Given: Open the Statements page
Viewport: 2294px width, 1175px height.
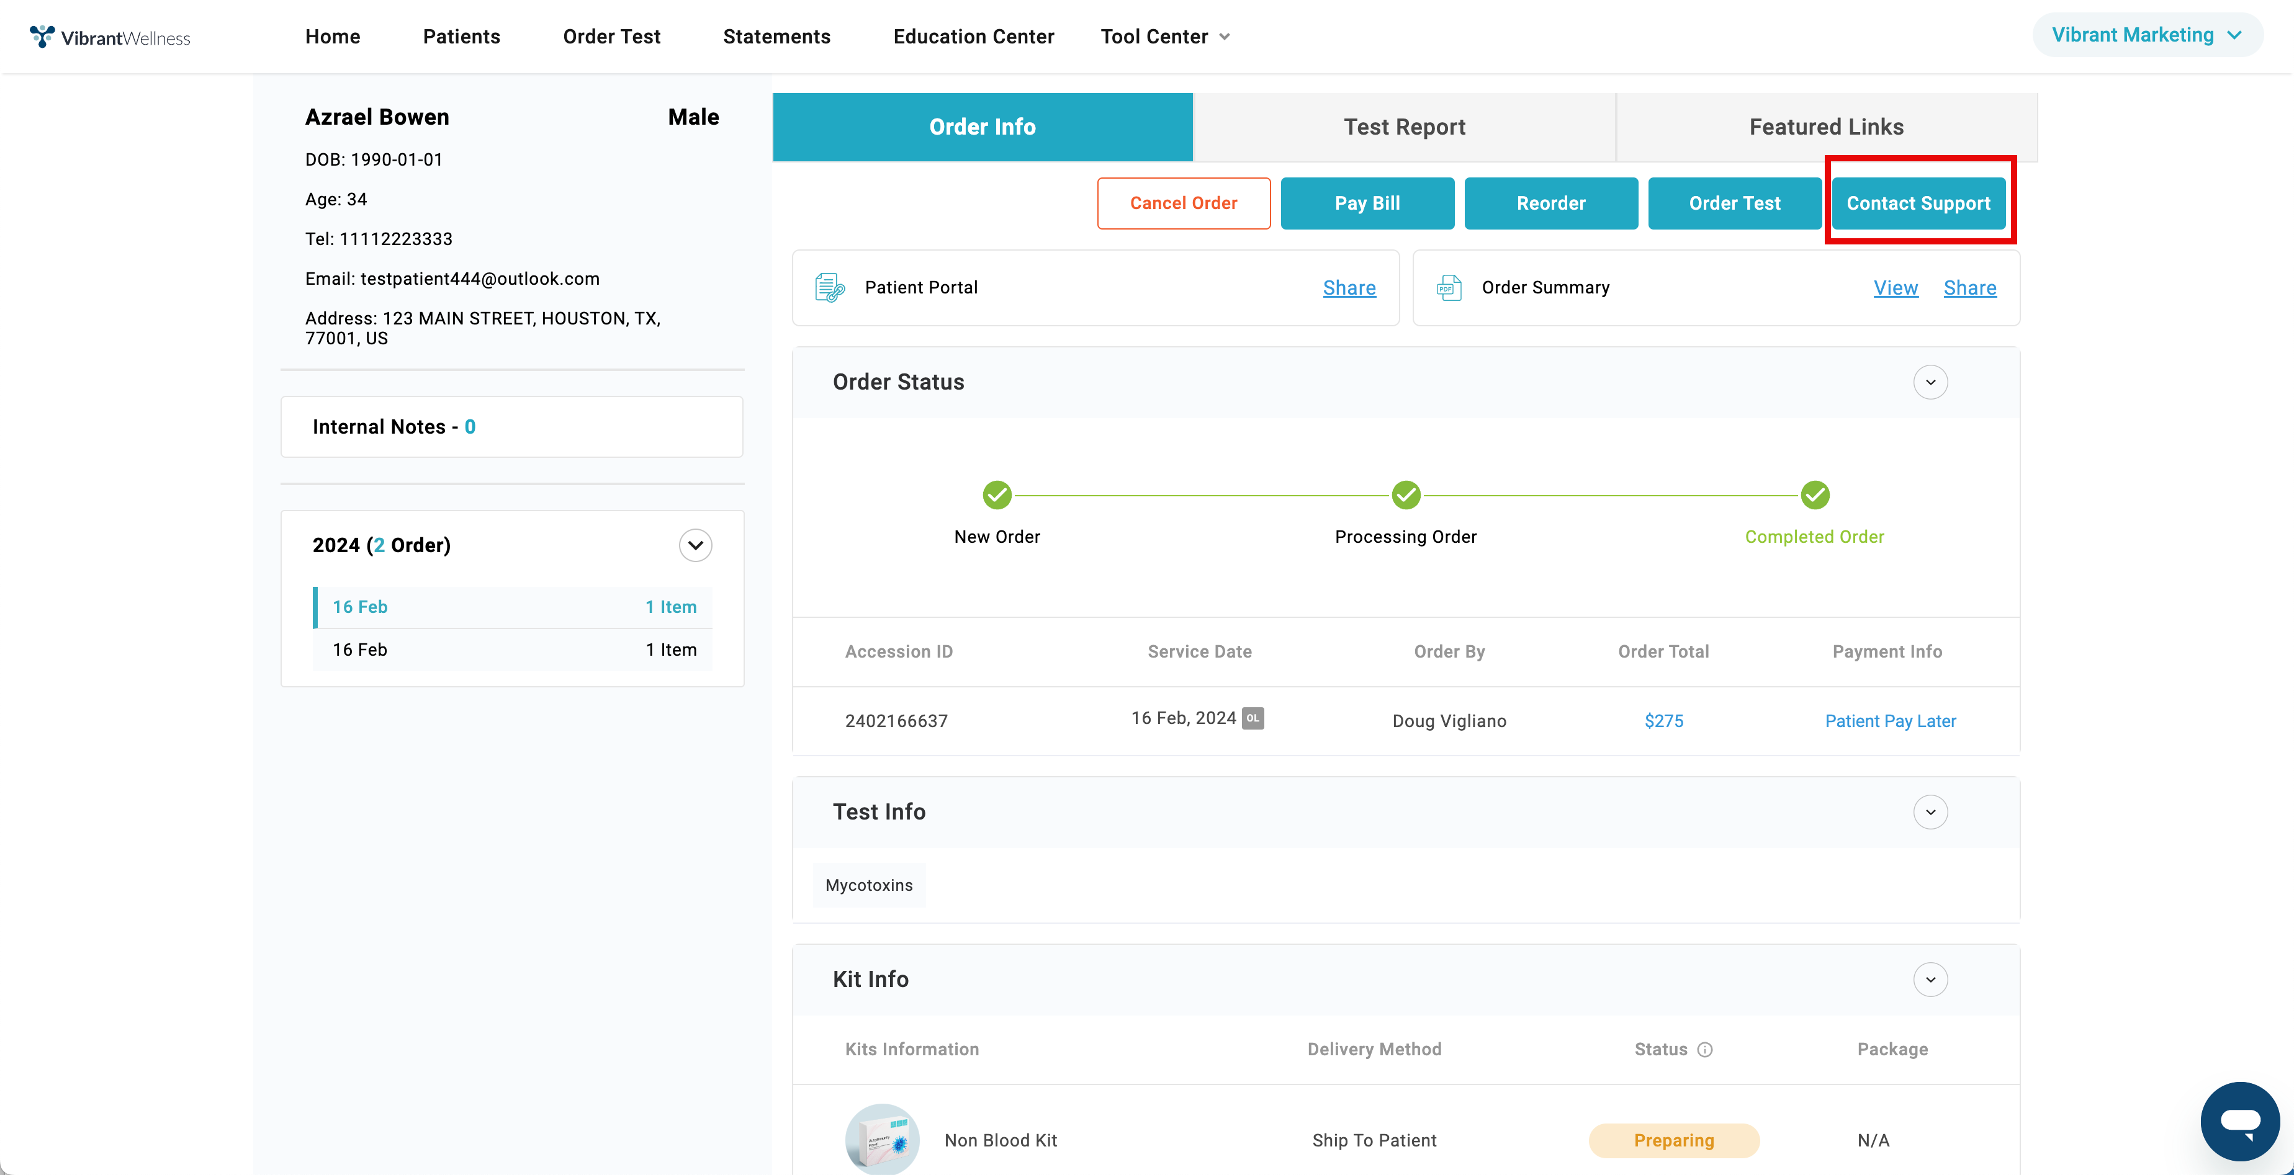Looking at the screenshot, I should click(776, 37).
